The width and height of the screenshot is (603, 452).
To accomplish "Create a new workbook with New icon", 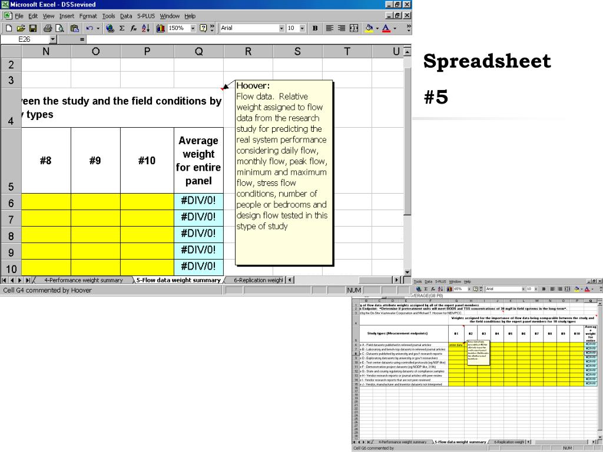I will pyautogui.click(x=9, y=28).
